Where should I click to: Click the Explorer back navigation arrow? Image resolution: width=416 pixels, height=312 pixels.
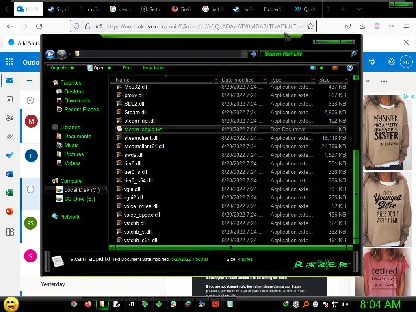pyautogui.click(x=50, y=54)
